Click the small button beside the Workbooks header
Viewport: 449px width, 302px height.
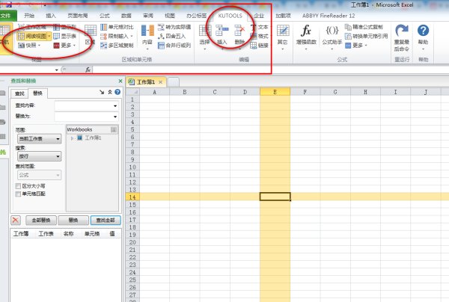coord(114,130)
